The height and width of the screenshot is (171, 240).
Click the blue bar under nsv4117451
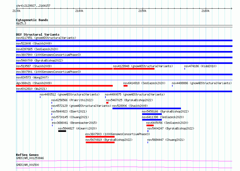point(124,40)
